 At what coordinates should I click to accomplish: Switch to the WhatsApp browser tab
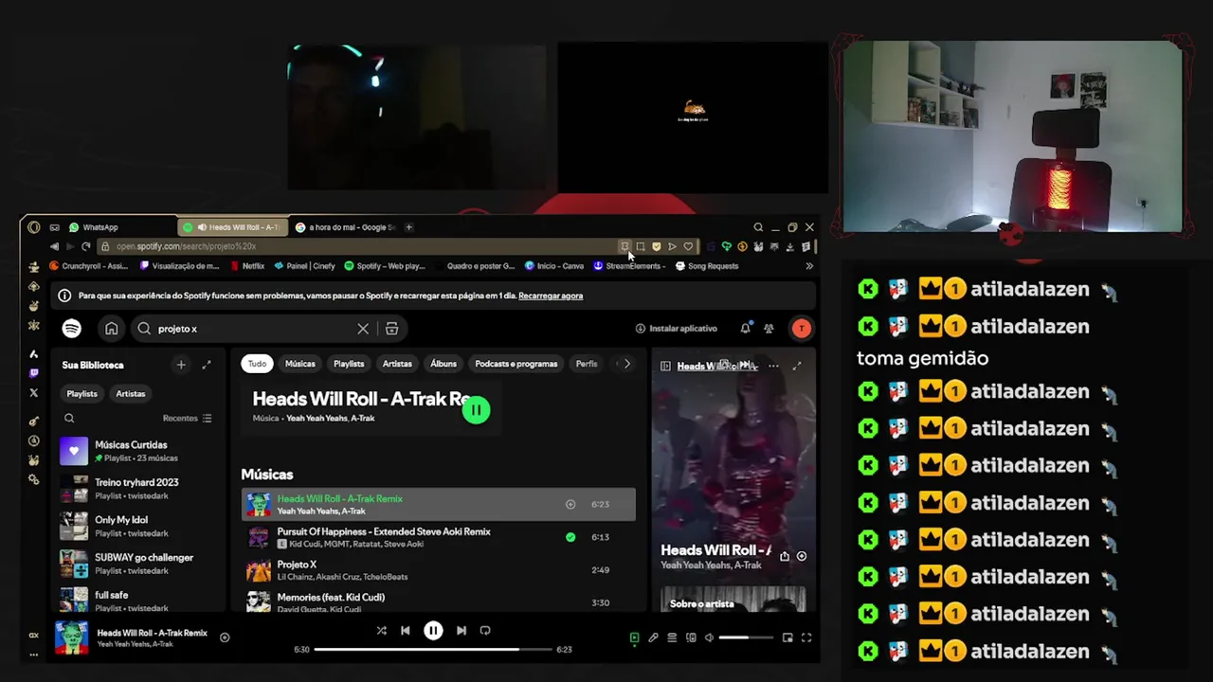click(x=118, y=227)
